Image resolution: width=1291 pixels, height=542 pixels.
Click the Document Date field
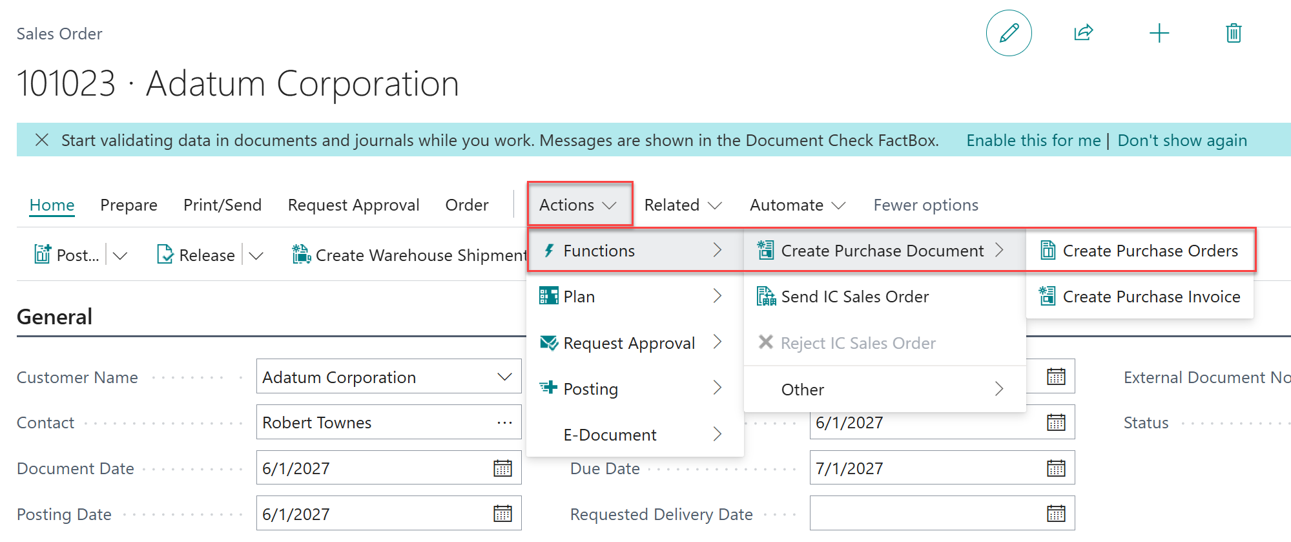[x=389, y=468]
